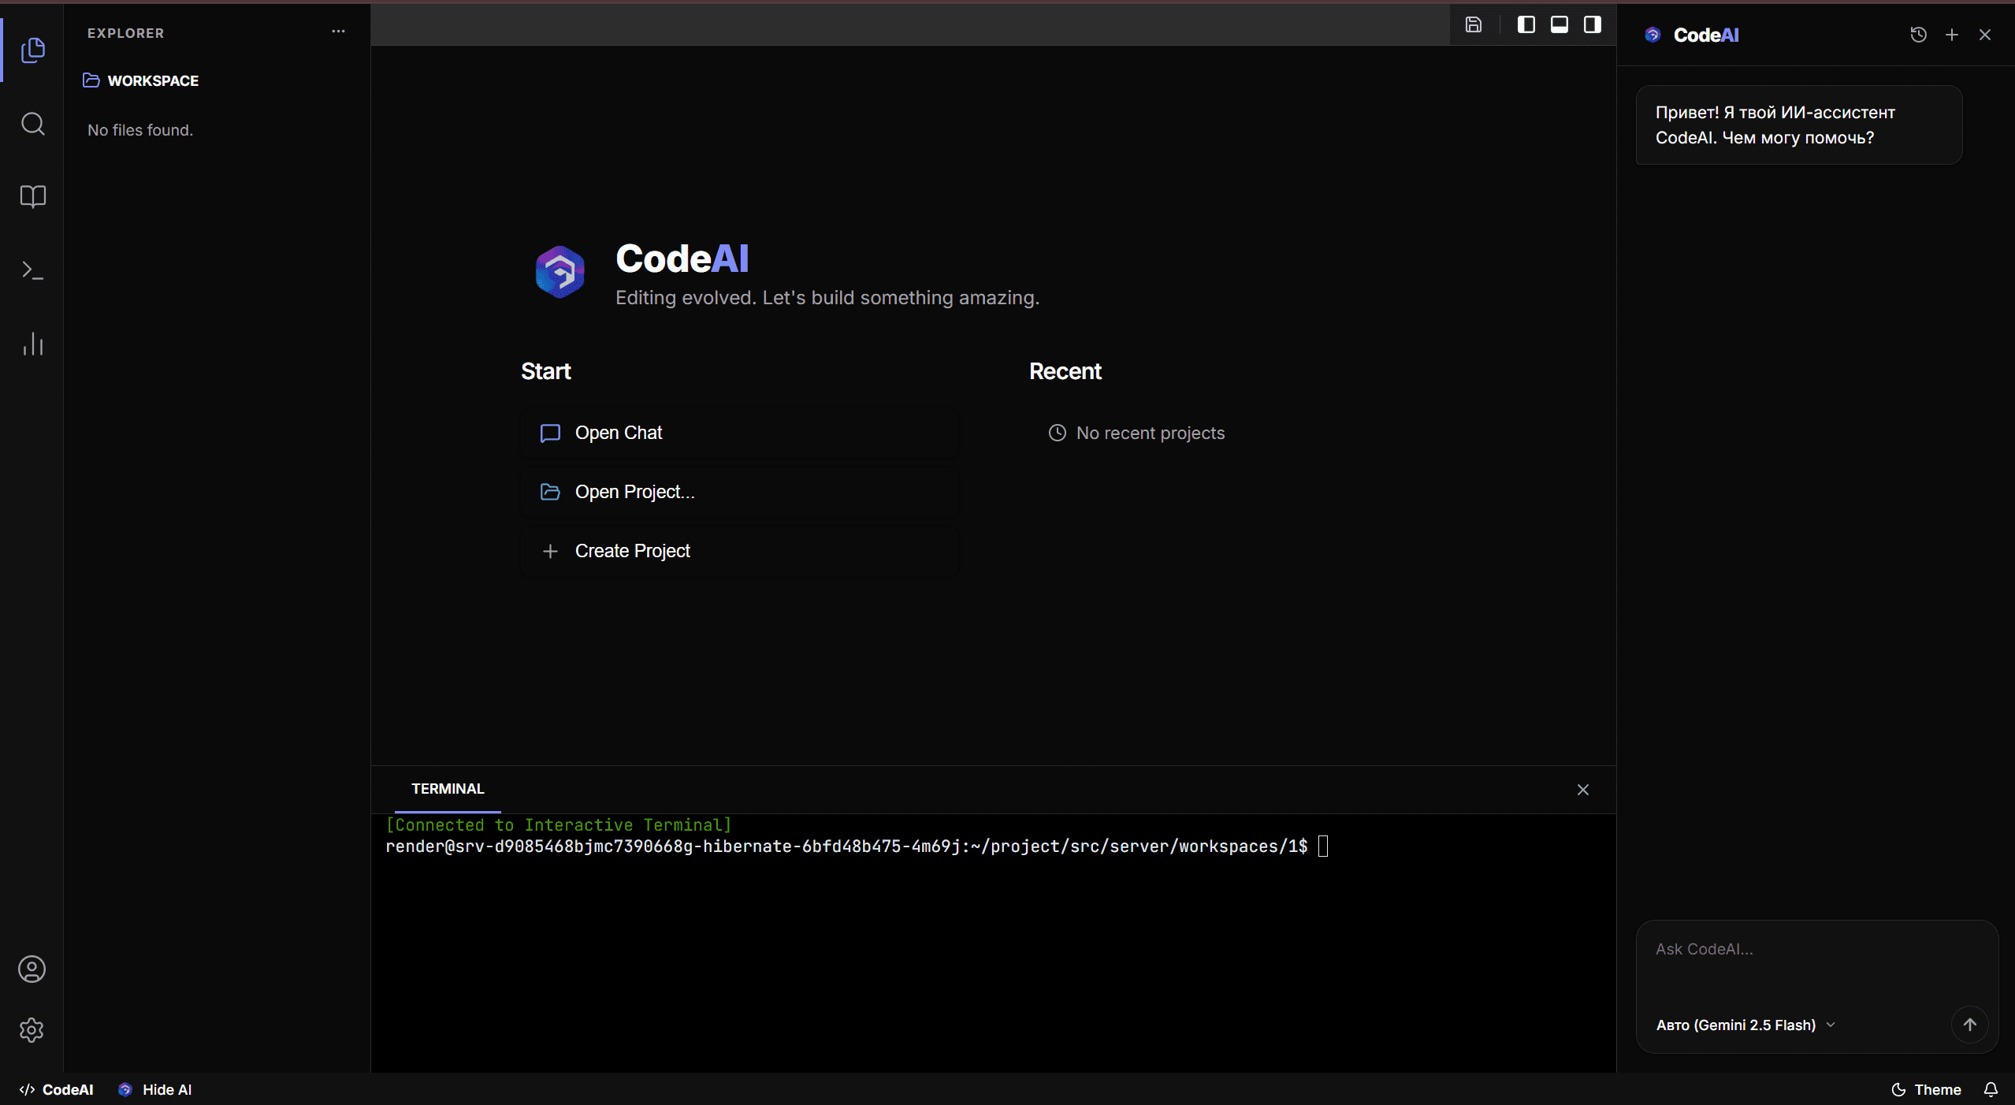Screen dimensions: 2015x1105
Task: Click the 'Recent' heading
Action: (1065, 371)
